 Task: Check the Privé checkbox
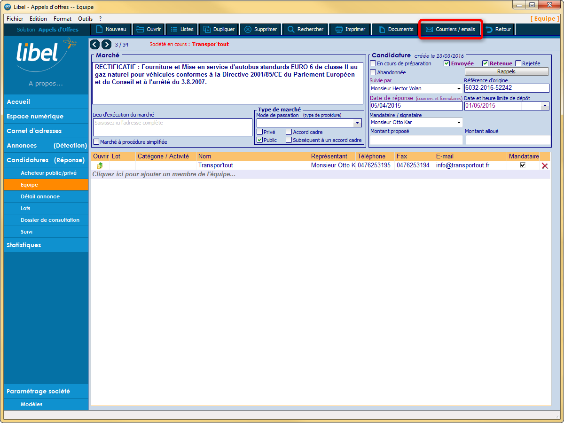260,132
